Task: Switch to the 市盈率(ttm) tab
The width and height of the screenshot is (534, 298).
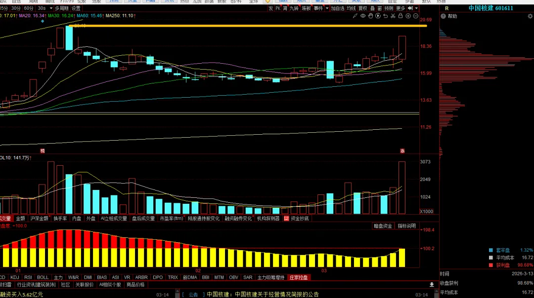Action: point(171,219)
